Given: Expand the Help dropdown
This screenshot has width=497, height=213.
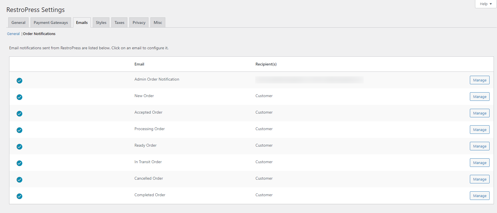Looking at the screenshot, I should coord(486,4).
